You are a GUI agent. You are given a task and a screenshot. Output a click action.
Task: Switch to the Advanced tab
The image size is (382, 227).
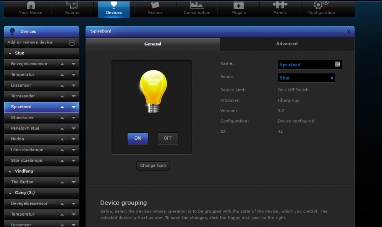tap(287, 44)
